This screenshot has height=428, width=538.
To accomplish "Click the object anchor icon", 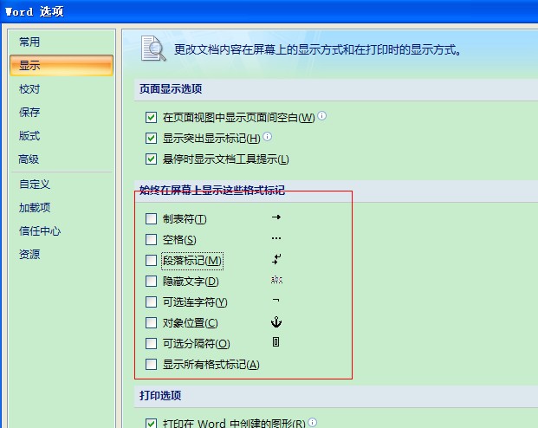I will point(276,322).
